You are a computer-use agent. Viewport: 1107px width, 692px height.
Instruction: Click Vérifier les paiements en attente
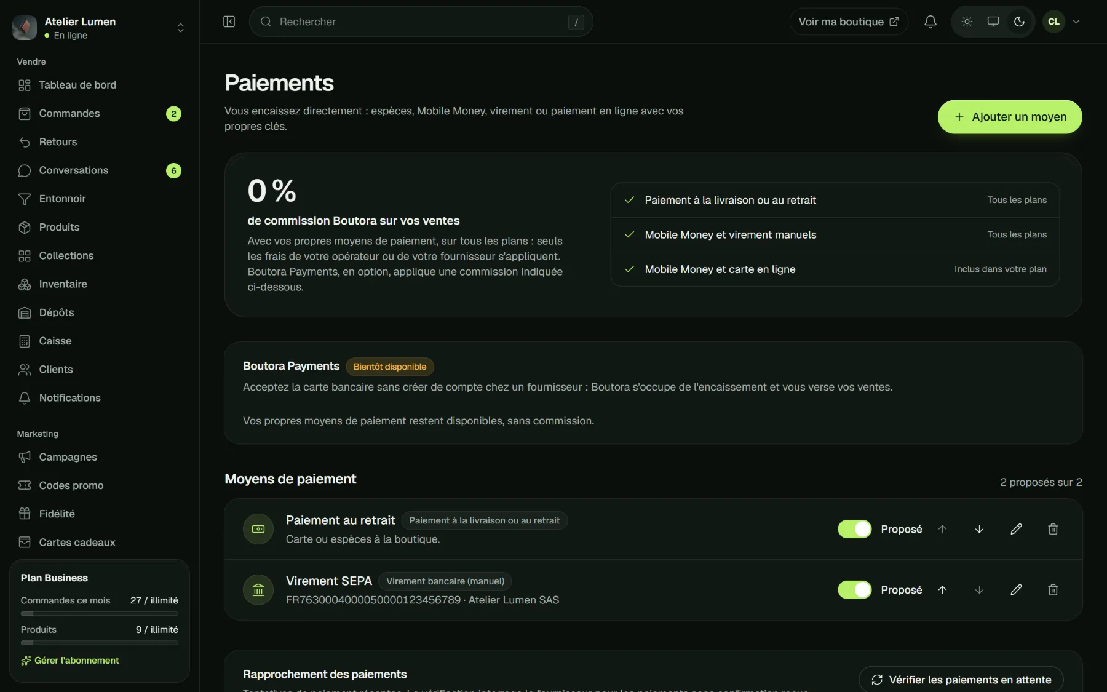961,679
